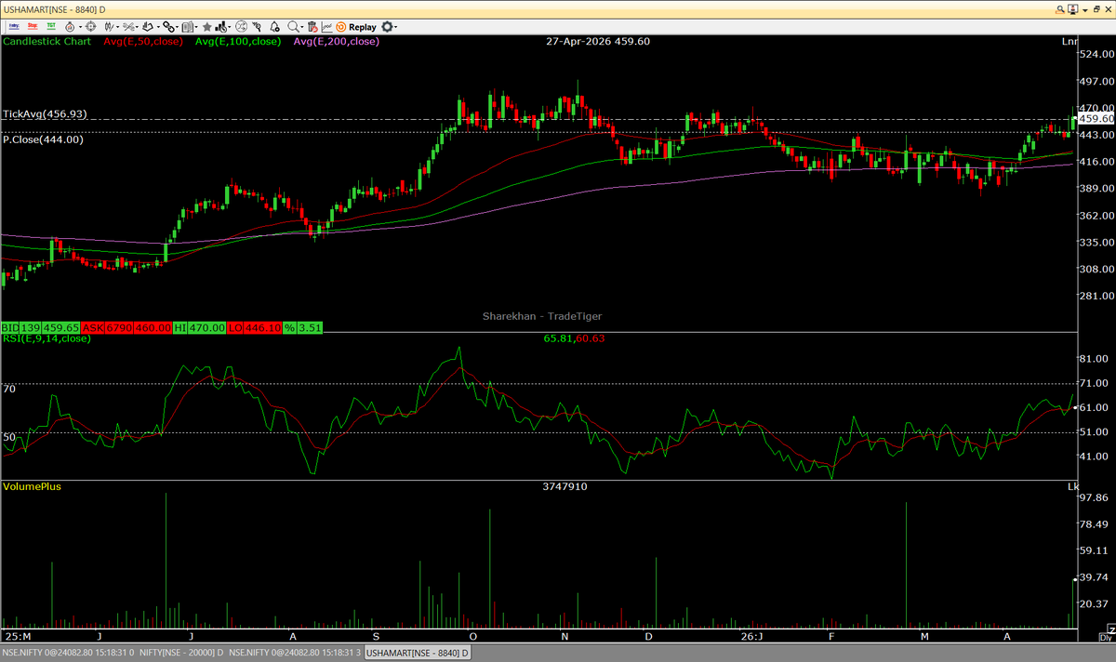Screen dimensions: 1116x662
Task: Click the P.Close(444.00) label
Action: 43,139
